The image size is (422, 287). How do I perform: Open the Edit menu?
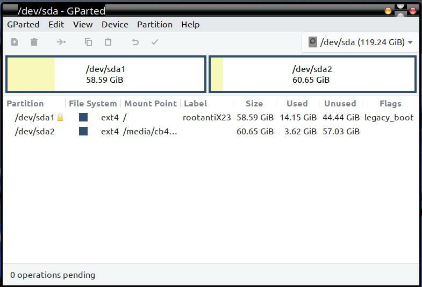56,25
